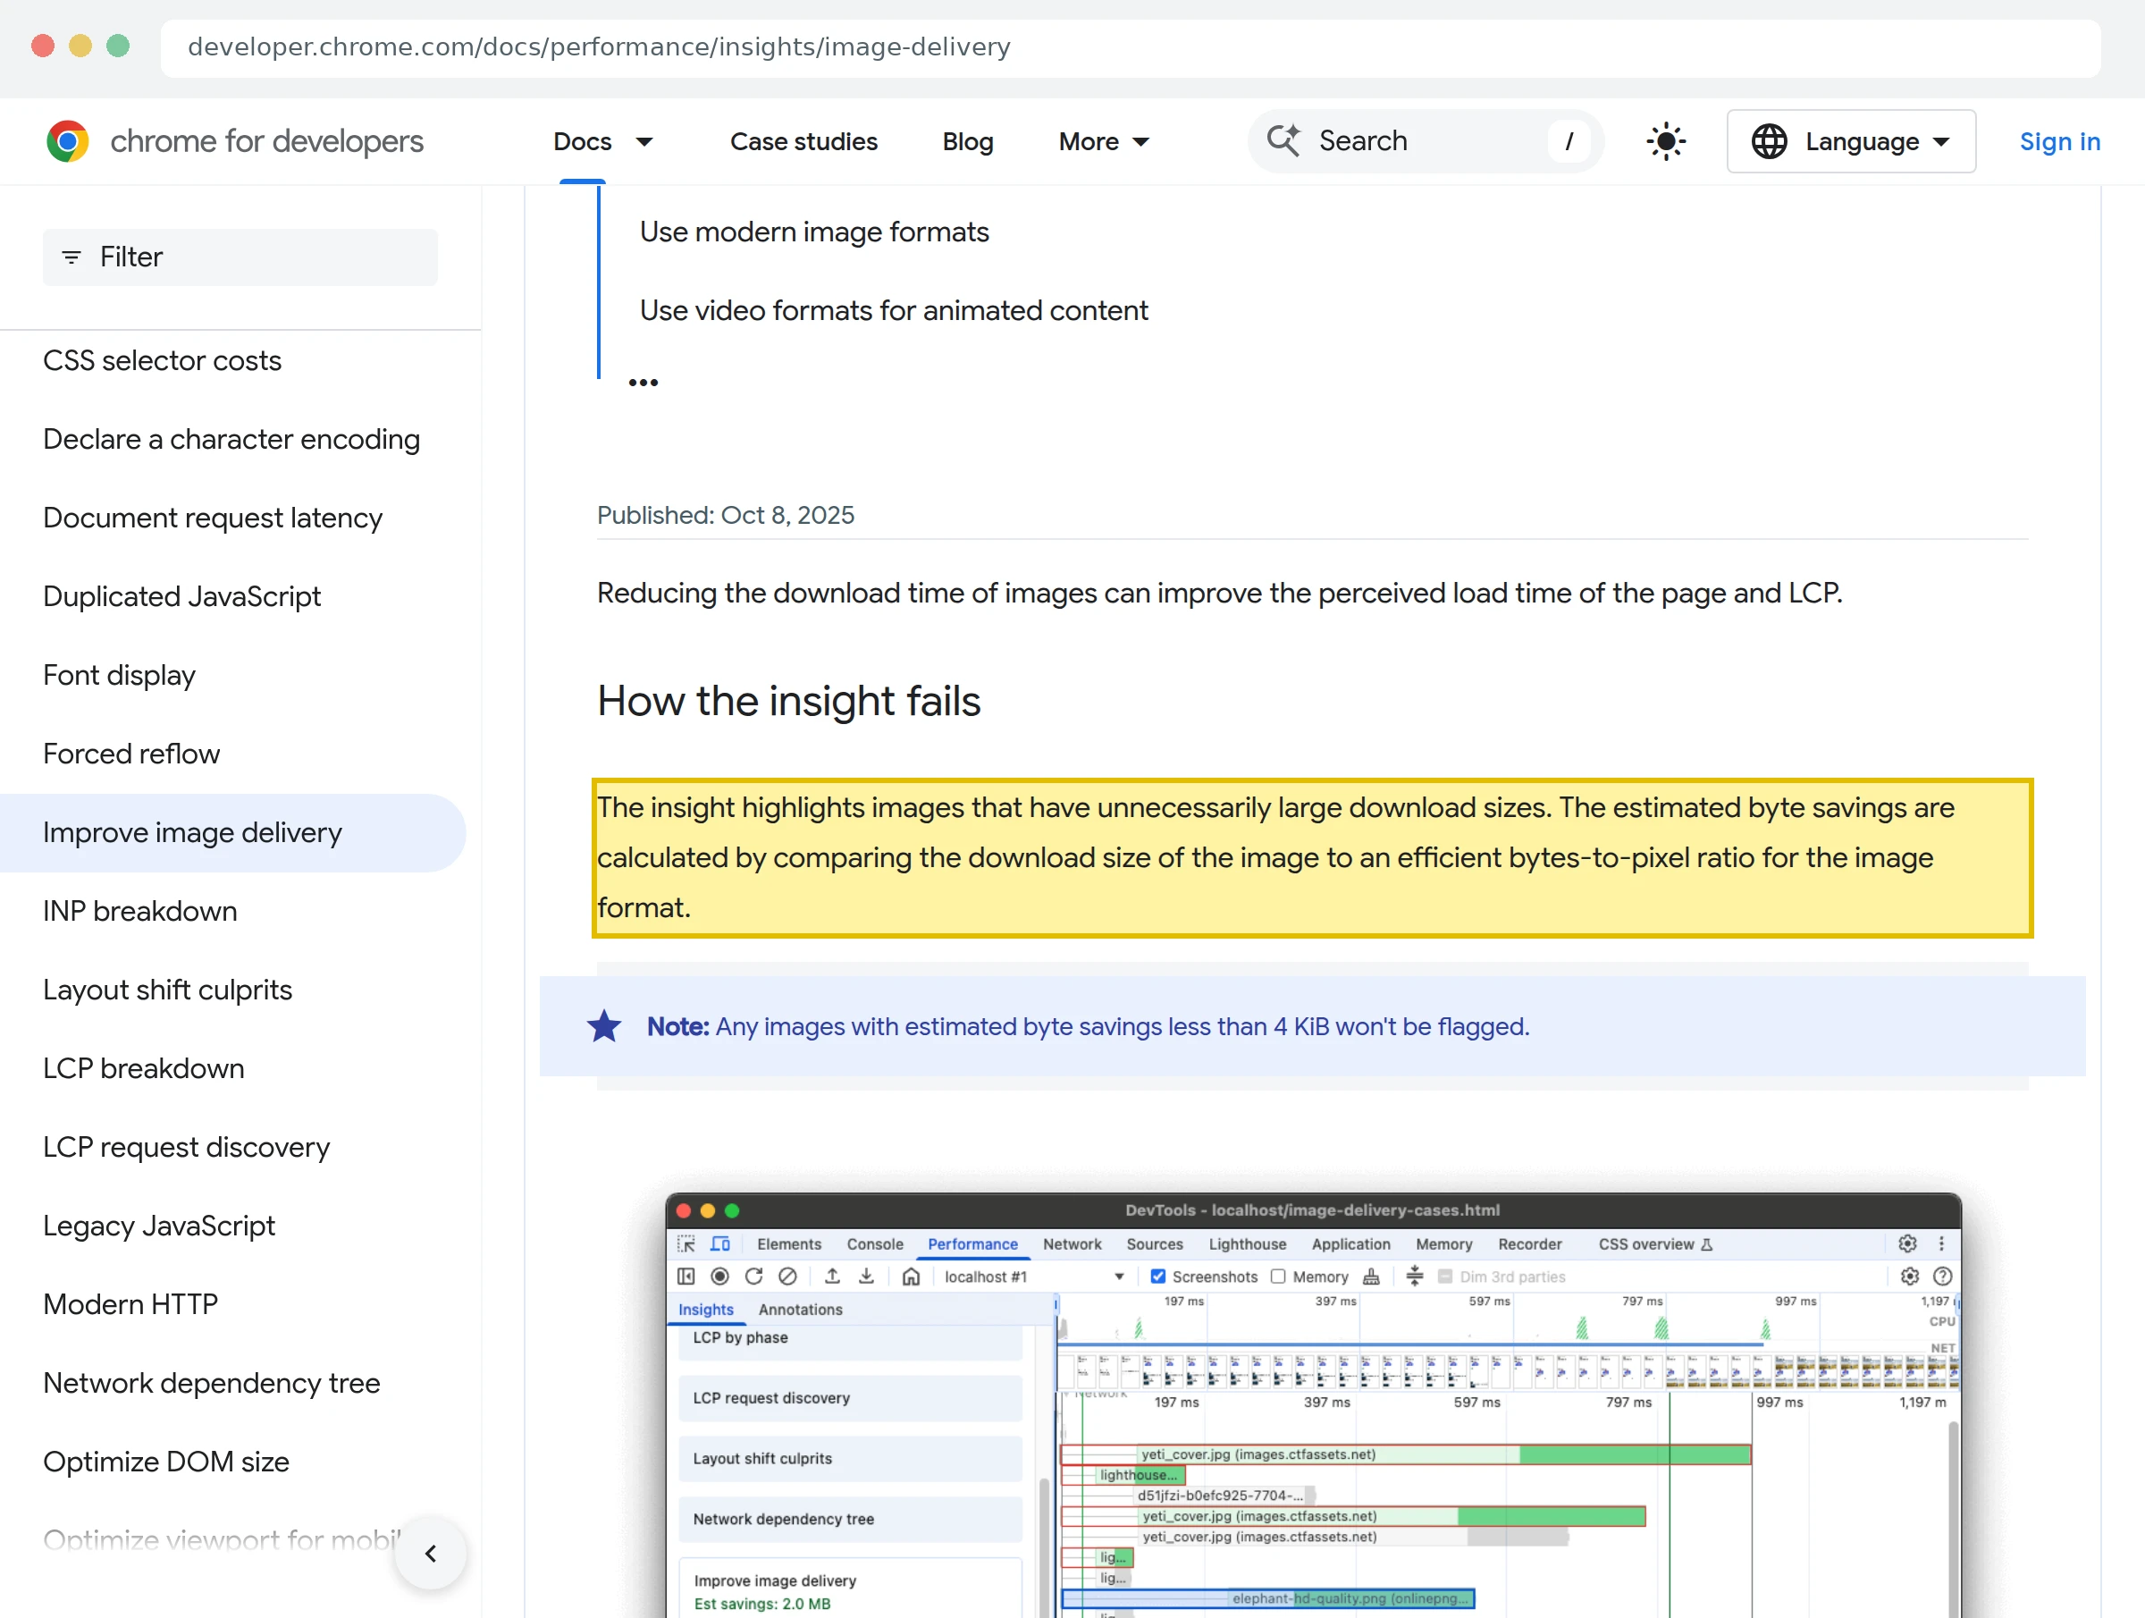Click the Chrome logo icon
This screenshot has height=1618, width=2145.
point(68,141)
